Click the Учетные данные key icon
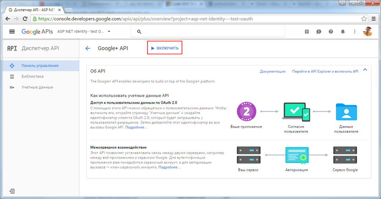This screenshot has width=381, height=199. pos(12,87)
